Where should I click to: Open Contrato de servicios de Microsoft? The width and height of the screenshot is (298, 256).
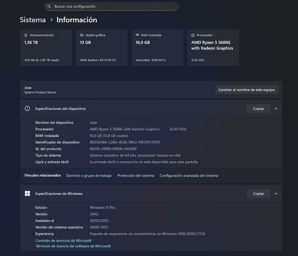pos(63,240)
